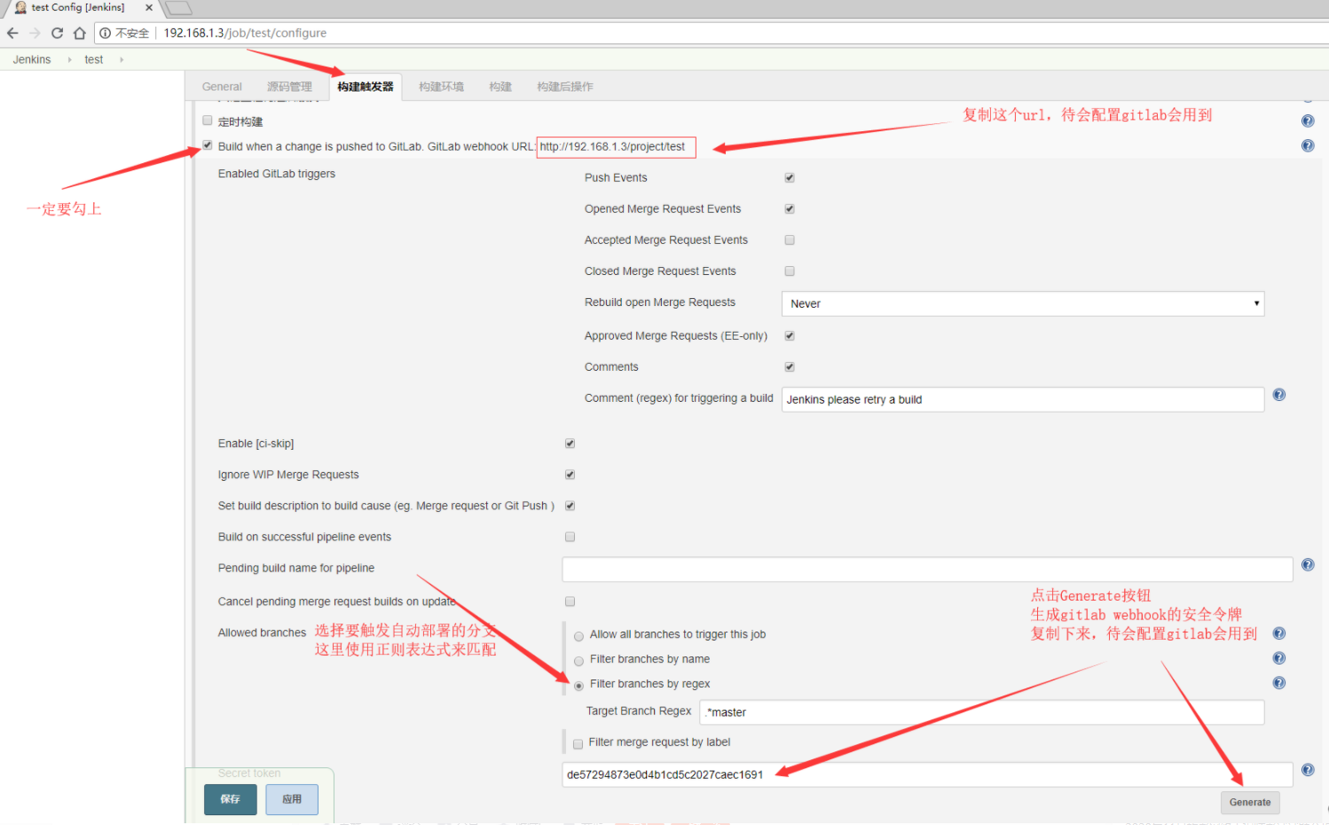Click Generate to create secret token
Screen dimensions: 1329x825
(1250, 802)
